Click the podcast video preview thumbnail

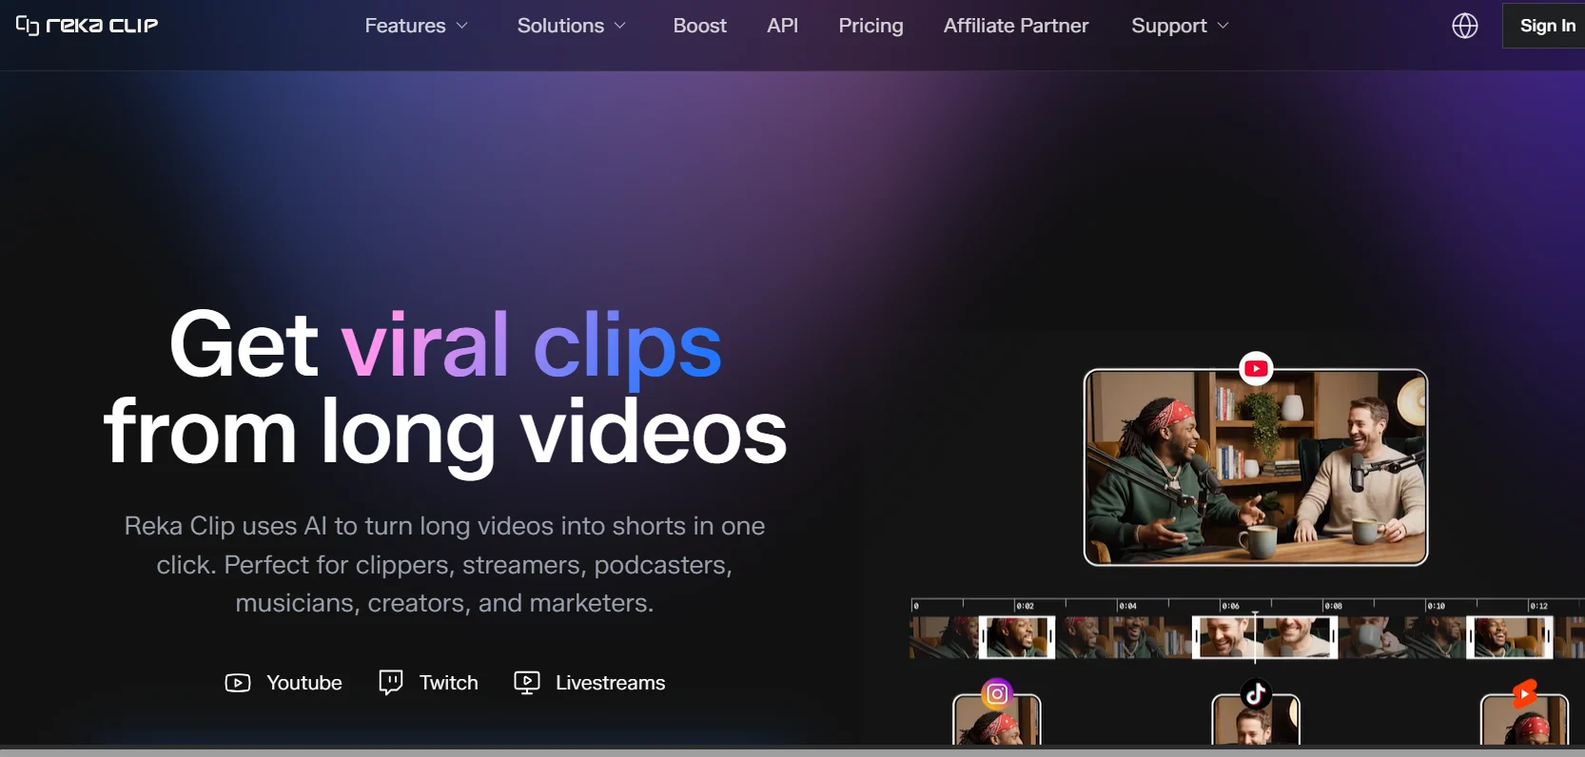pyautogui.click(x=1256, y=467)
